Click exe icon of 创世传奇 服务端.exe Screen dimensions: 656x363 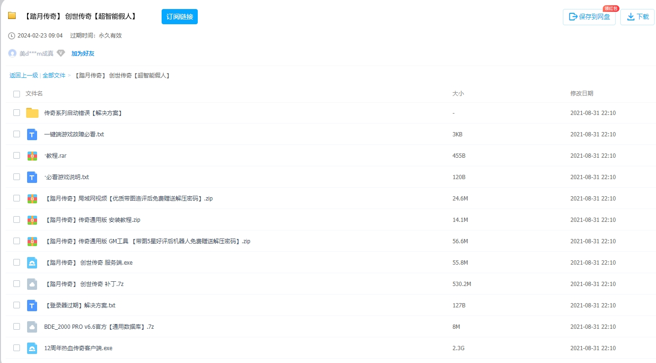(x=32, y=263)
